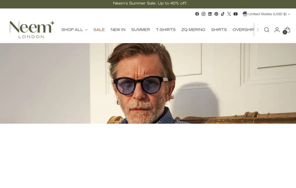Open United States (USD $) currency selector
296x188 pixels.
[x=266, y=14]
